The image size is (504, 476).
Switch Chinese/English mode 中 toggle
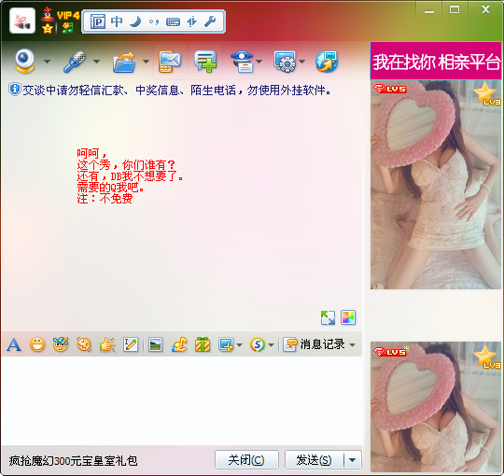pos(117,21)
